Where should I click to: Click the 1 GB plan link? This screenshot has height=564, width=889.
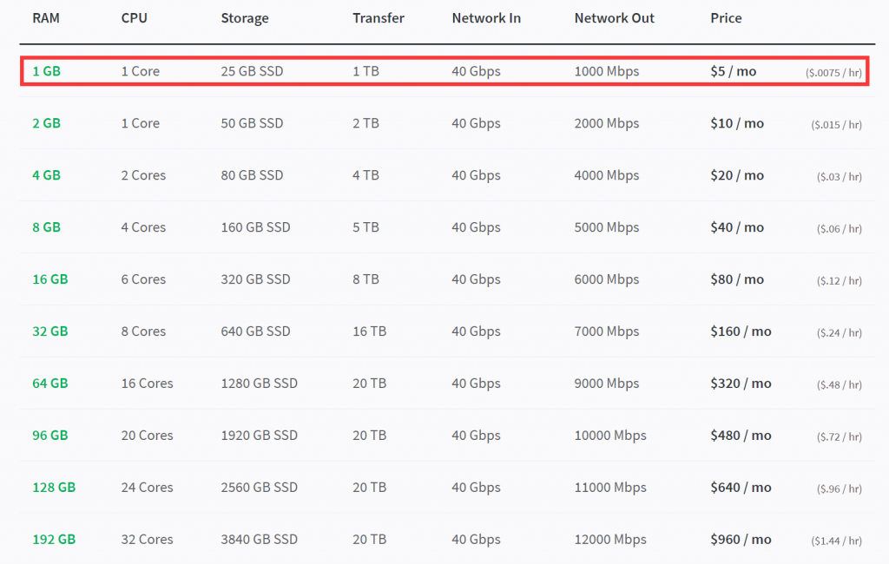tap(46, 71)
